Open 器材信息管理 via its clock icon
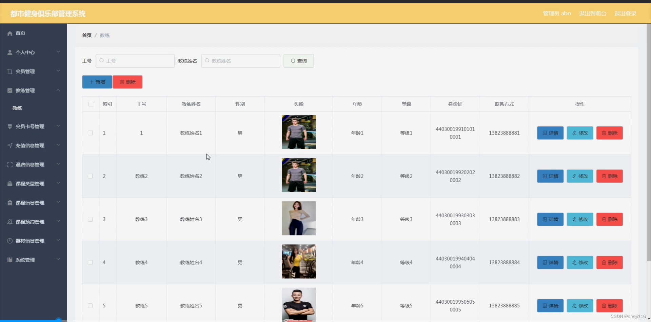Image resolution: width=651 pixels, height=322 pixels. pyautogui.click(x=9, y=241)
